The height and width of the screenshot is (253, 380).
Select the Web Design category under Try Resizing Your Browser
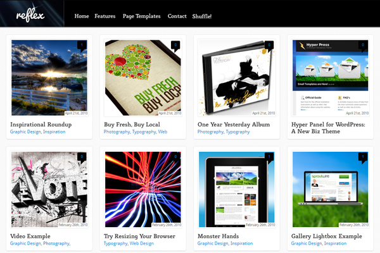click(x=141, y=244)
